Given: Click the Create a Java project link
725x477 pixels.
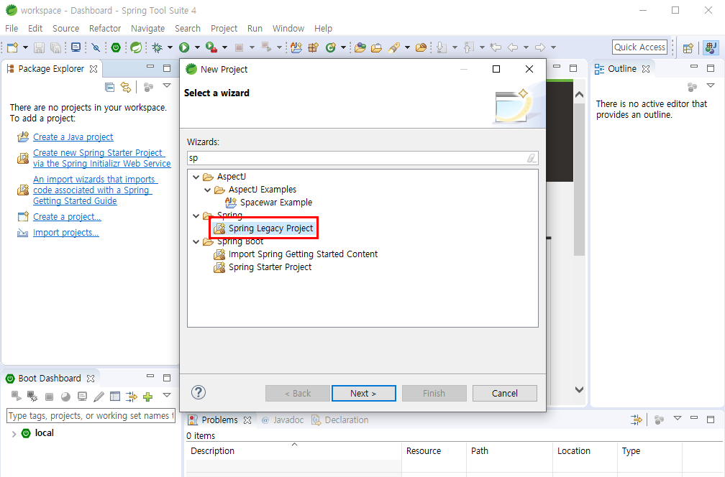Looking at the screenshot, I should 73,137.
